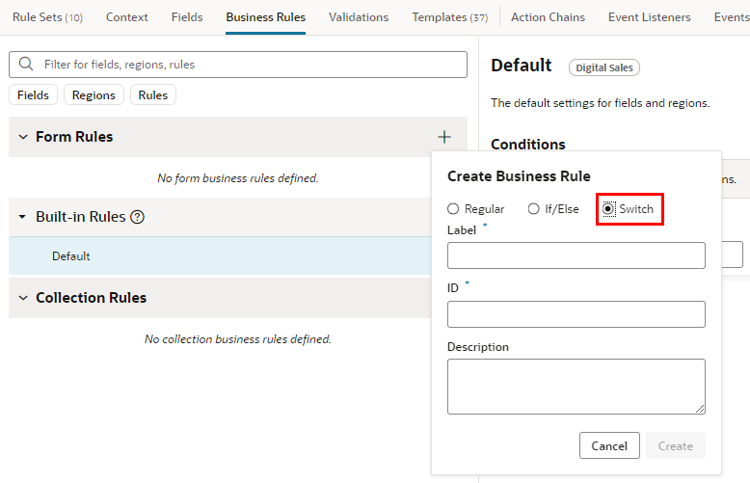Click the Create button

(676, 445)
